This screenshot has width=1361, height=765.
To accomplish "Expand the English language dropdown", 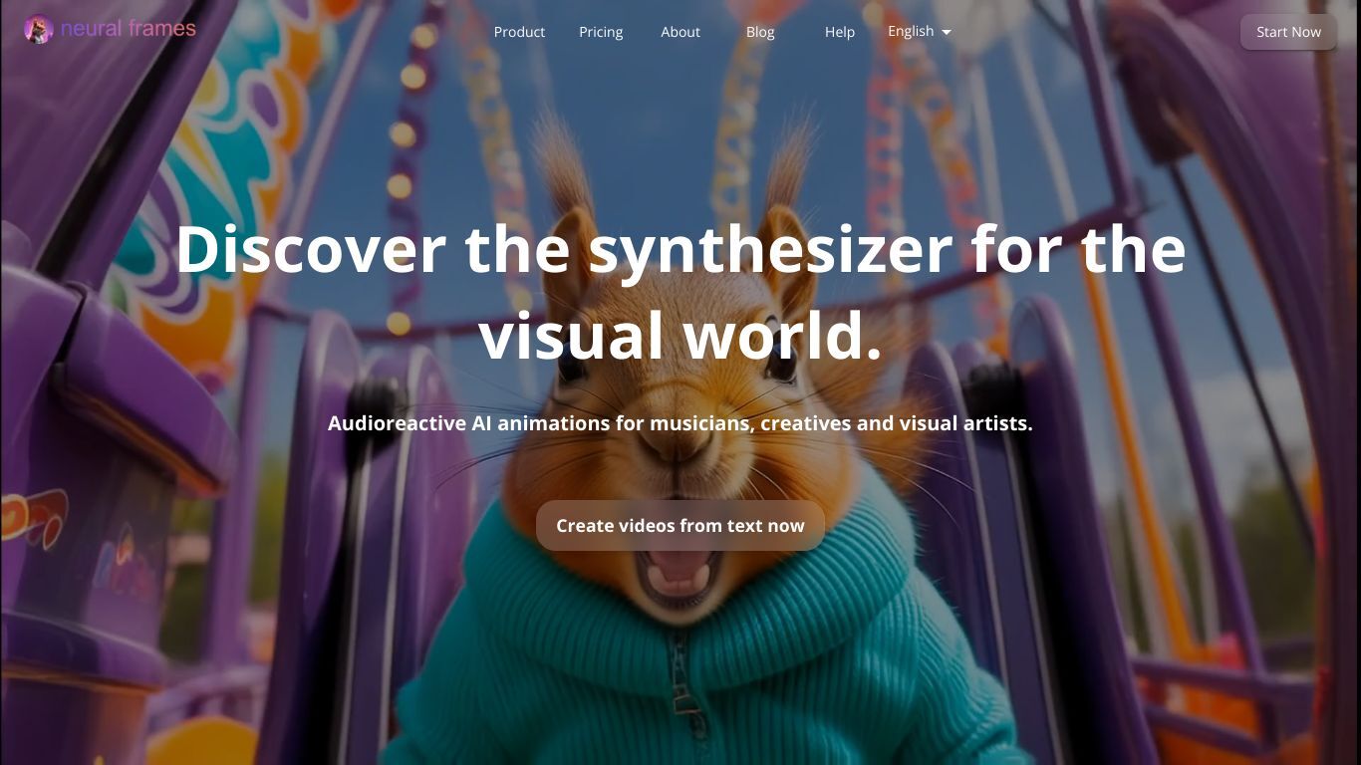I will click(920, 31).
